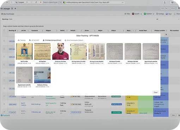Click the link in the bottom-left status bar
This screenshot has height=130, width=180.
[x=5, y=115]
